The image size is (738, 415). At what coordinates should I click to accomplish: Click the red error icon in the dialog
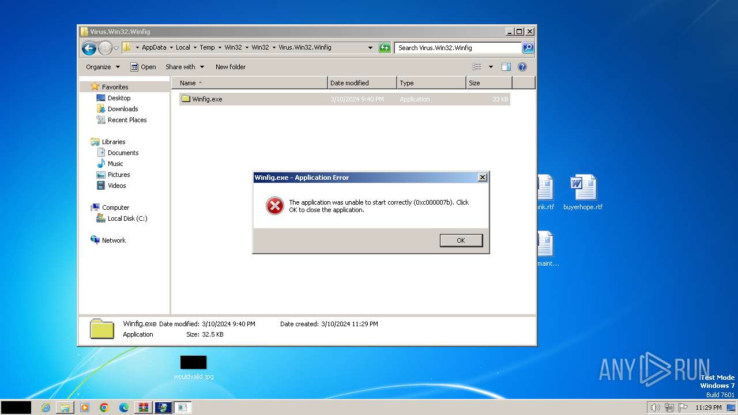(274, 206)
